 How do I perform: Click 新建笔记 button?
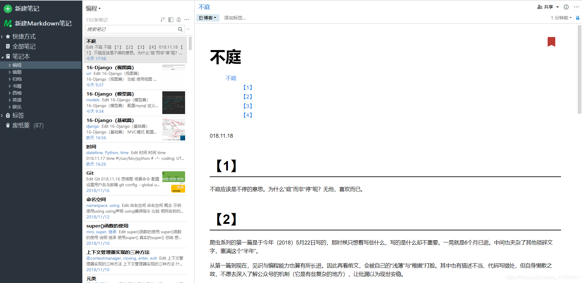[21, 8]
